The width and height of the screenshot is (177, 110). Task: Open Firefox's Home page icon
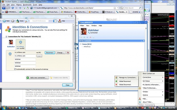20,8
